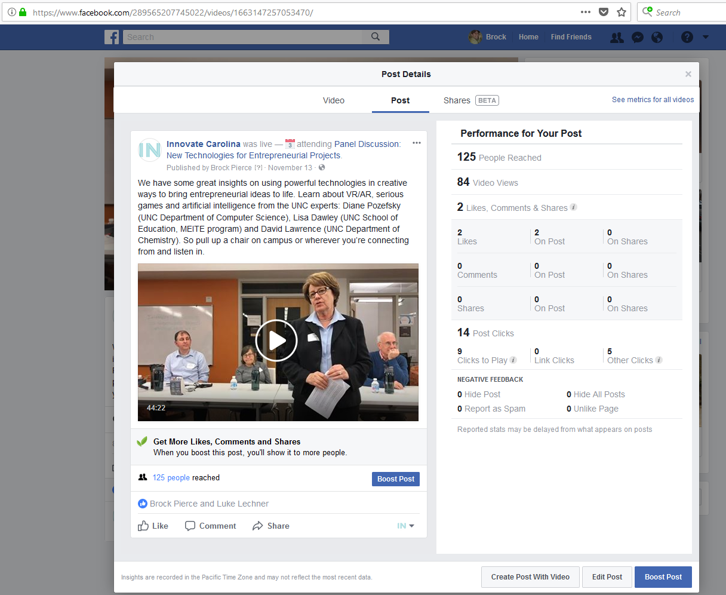Click the people icon beside 125 people reached
Image resolution: width=726 pixels, height=595 pixels.
tap(143, 477)
